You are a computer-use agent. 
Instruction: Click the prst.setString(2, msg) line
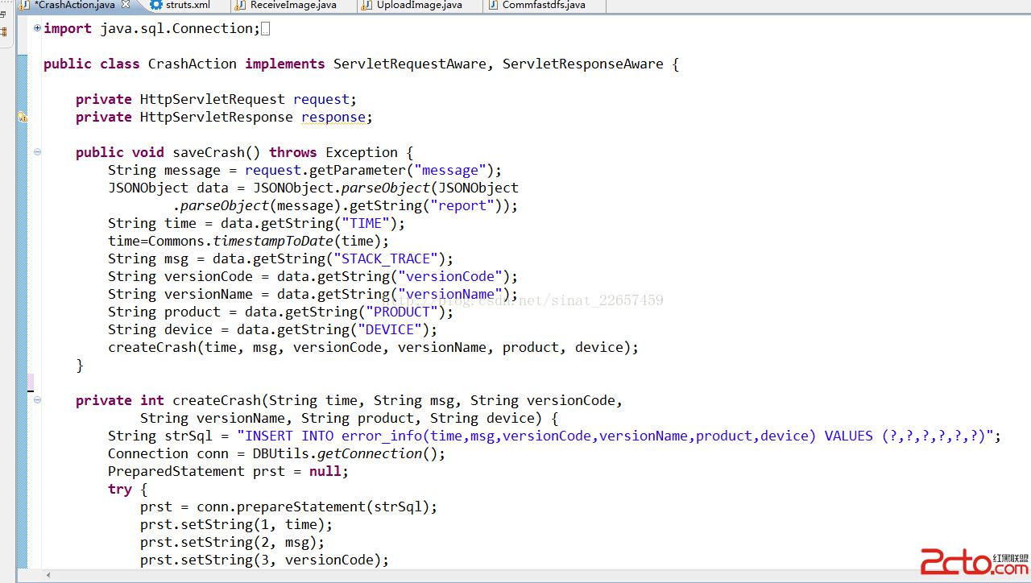(233, 542)
